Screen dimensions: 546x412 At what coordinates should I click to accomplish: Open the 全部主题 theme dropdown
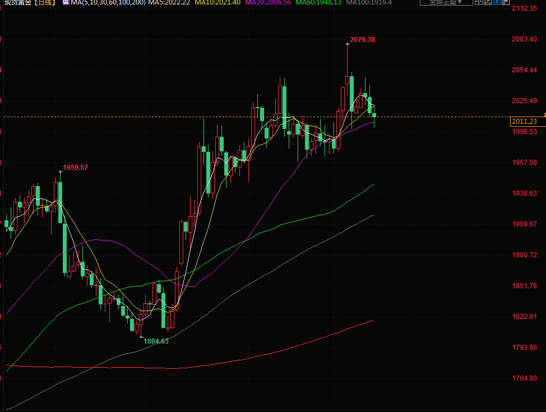(x=446, y=2)
